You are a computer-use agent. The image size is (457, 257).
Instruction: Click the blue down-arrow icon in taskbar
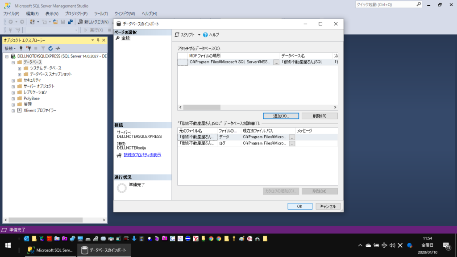point(134,239)
